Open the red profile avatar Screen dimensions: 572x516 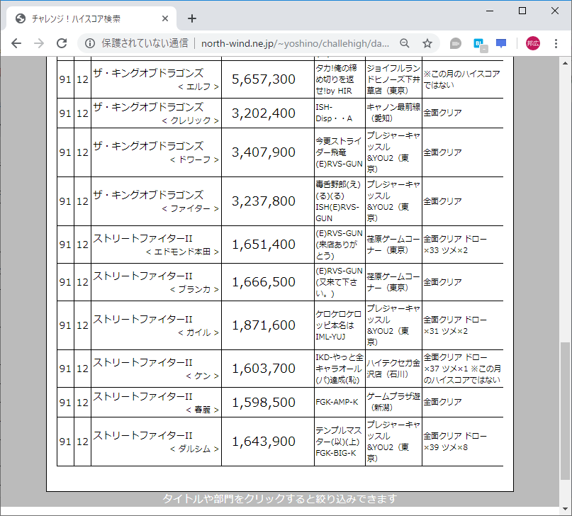[x=532, y=43]
